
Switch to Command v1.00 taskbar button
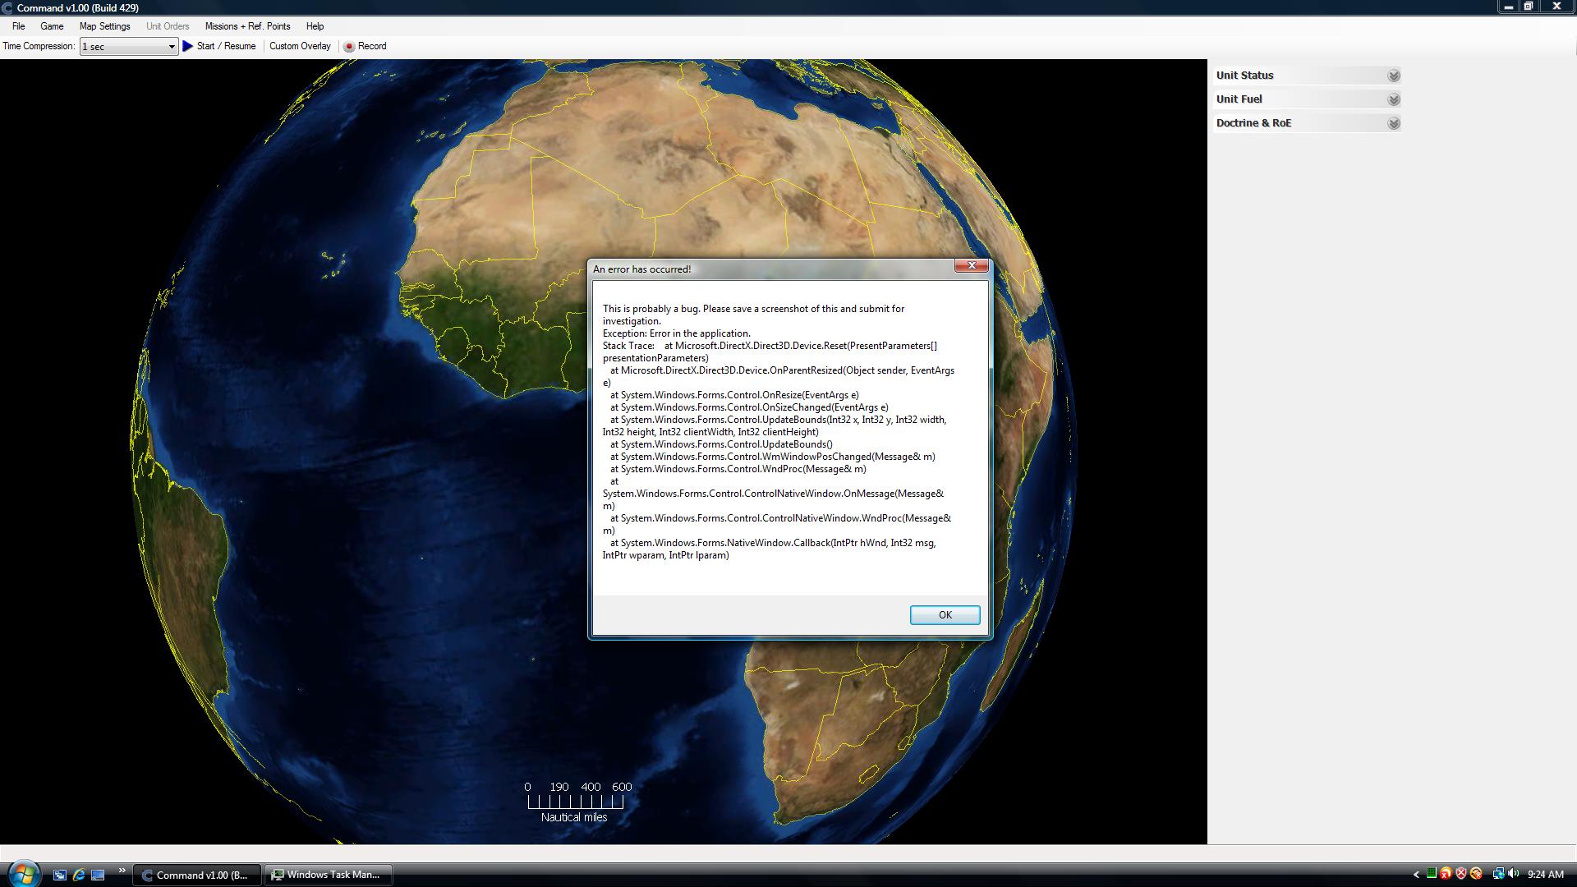(197, 875)
